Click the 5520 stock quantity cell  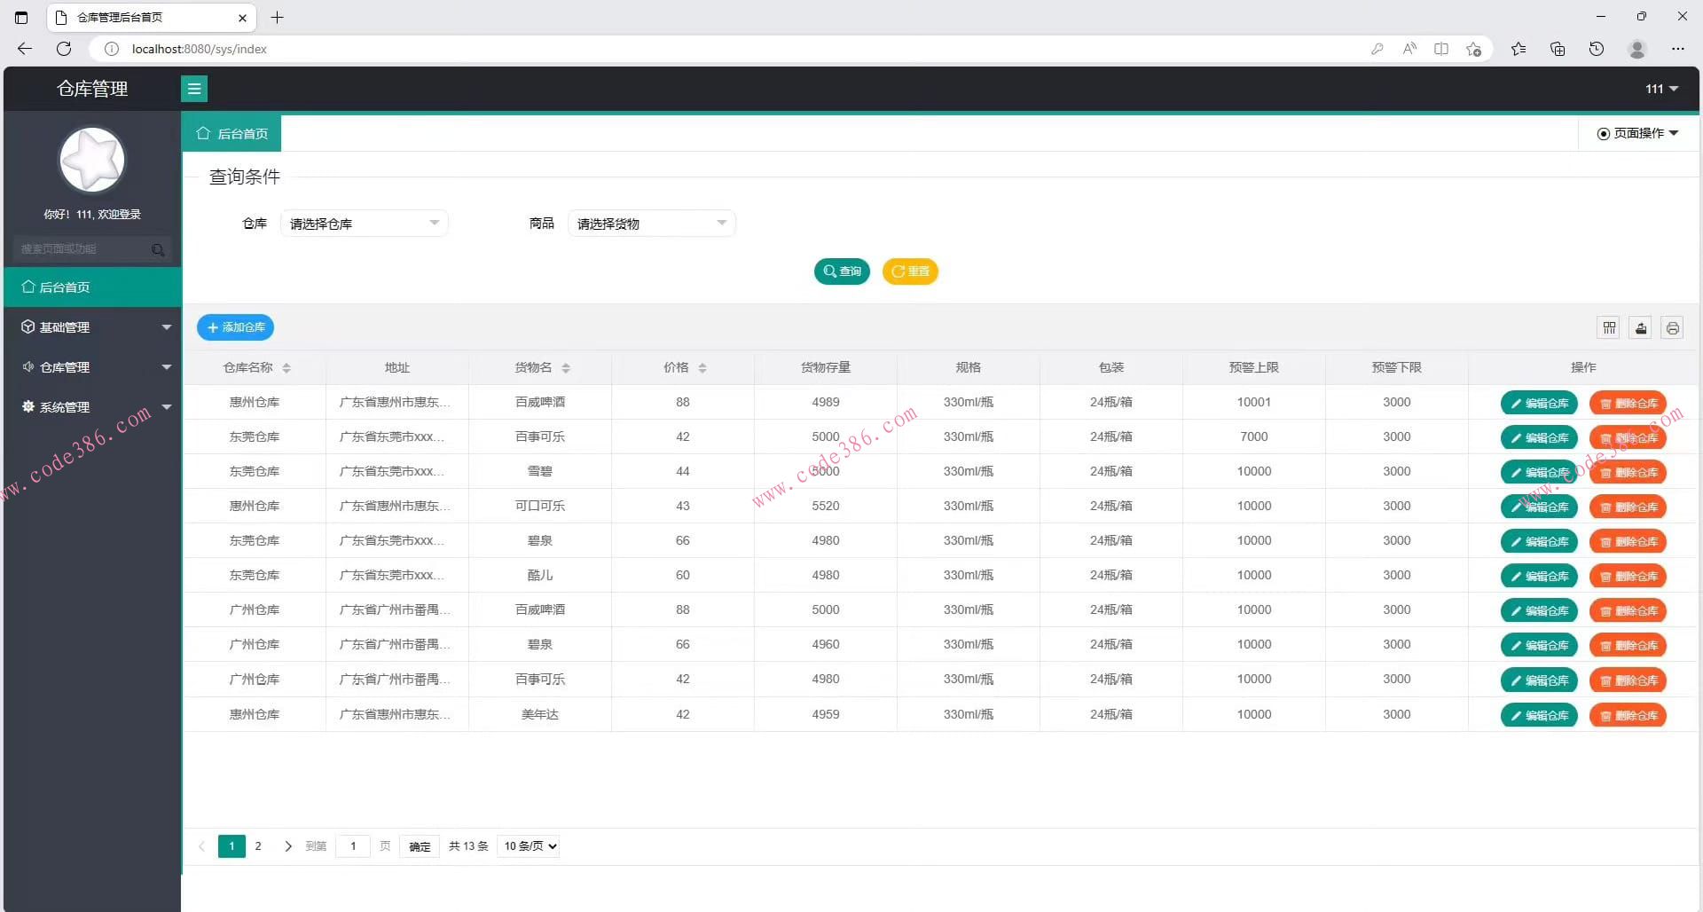pos(825,506)
